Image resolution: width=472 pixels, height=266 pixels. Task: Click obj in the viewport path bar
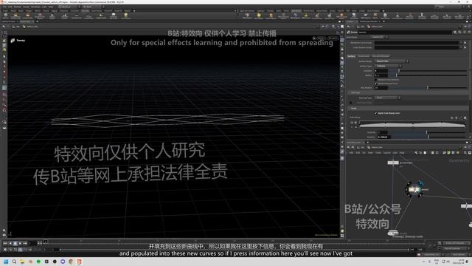point(17,27)
